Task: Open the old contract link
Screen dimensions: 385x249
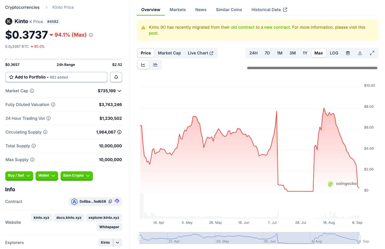Action: tap(243, 27)
